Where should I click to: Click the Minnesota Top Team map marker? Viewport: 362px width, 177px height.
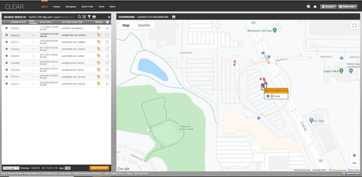275,31
